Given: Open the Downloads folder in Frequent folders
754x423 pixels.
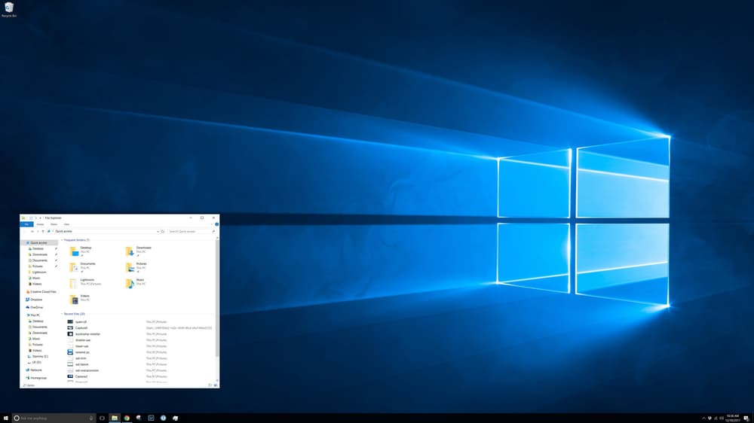Looking at the screenshot, I should pos(139,251).
